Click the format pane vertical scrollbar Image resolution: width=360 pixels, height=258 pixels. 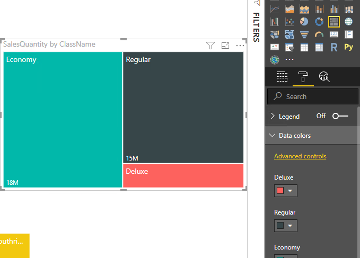click(x=358, y=182)
